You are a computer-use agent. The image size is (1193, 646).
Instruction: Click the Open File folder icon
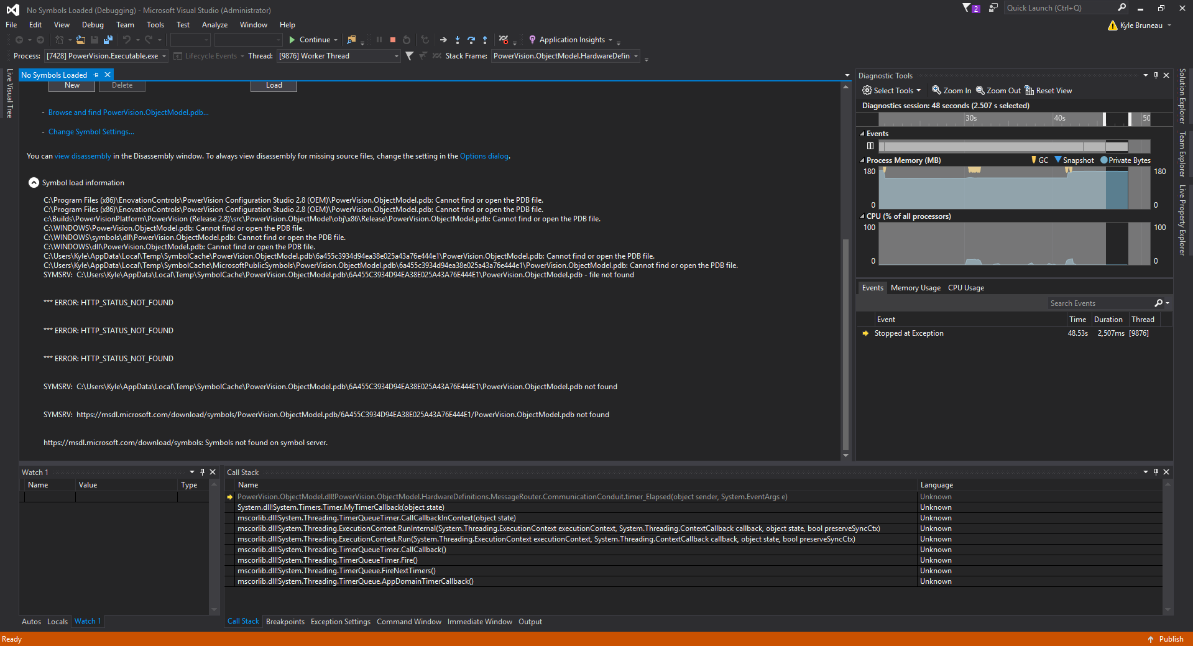[x=81, y=40]
